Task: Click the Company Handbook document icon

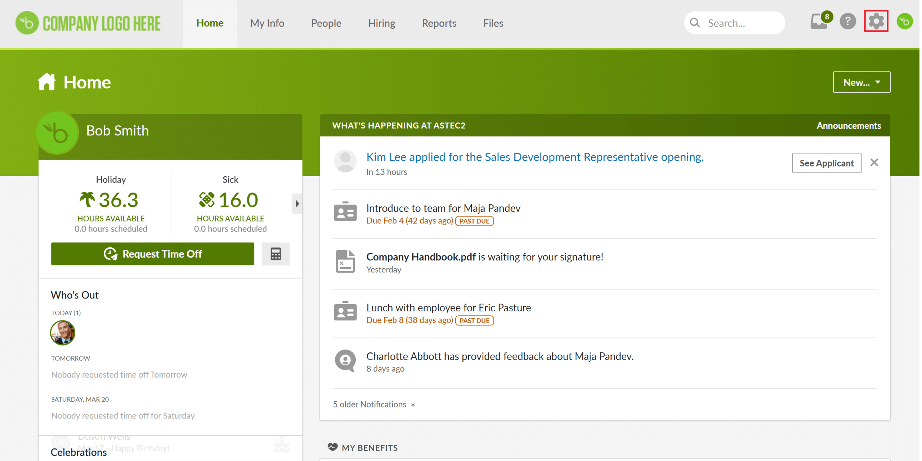Action: [x=345, y=262]
